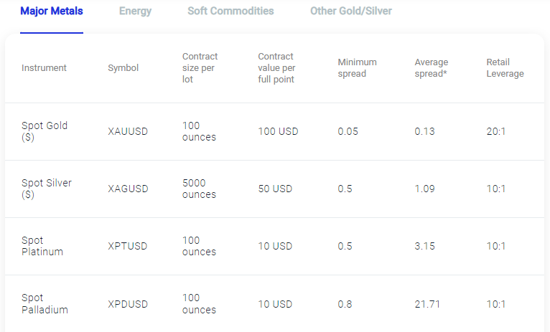The width and height of the screenshot is (550, 332).
Task: Click the Minimum spread column header
Action: click(357, 68)
